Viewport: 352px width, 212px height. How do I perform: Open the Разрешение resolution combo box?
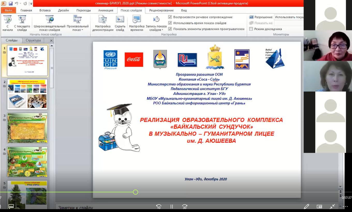[x=289, y=17]
